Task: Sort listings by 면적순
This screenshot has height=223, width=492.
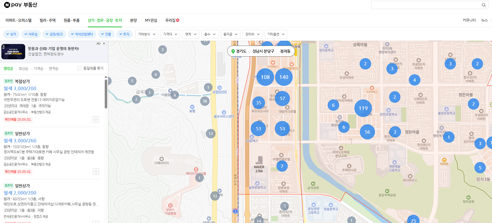Action: pos(54,69)
